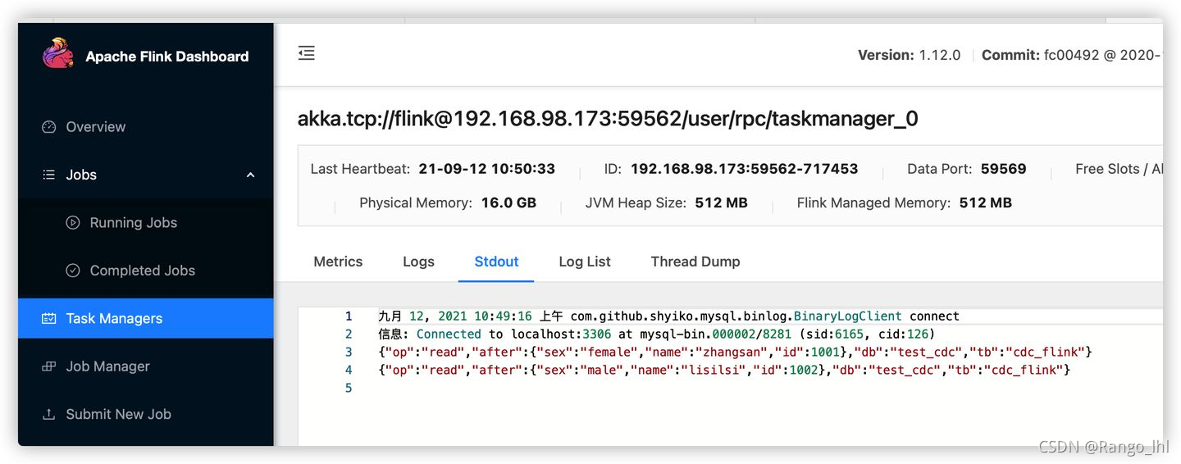Show the Thread Dump tab

(x=695, y=262)
